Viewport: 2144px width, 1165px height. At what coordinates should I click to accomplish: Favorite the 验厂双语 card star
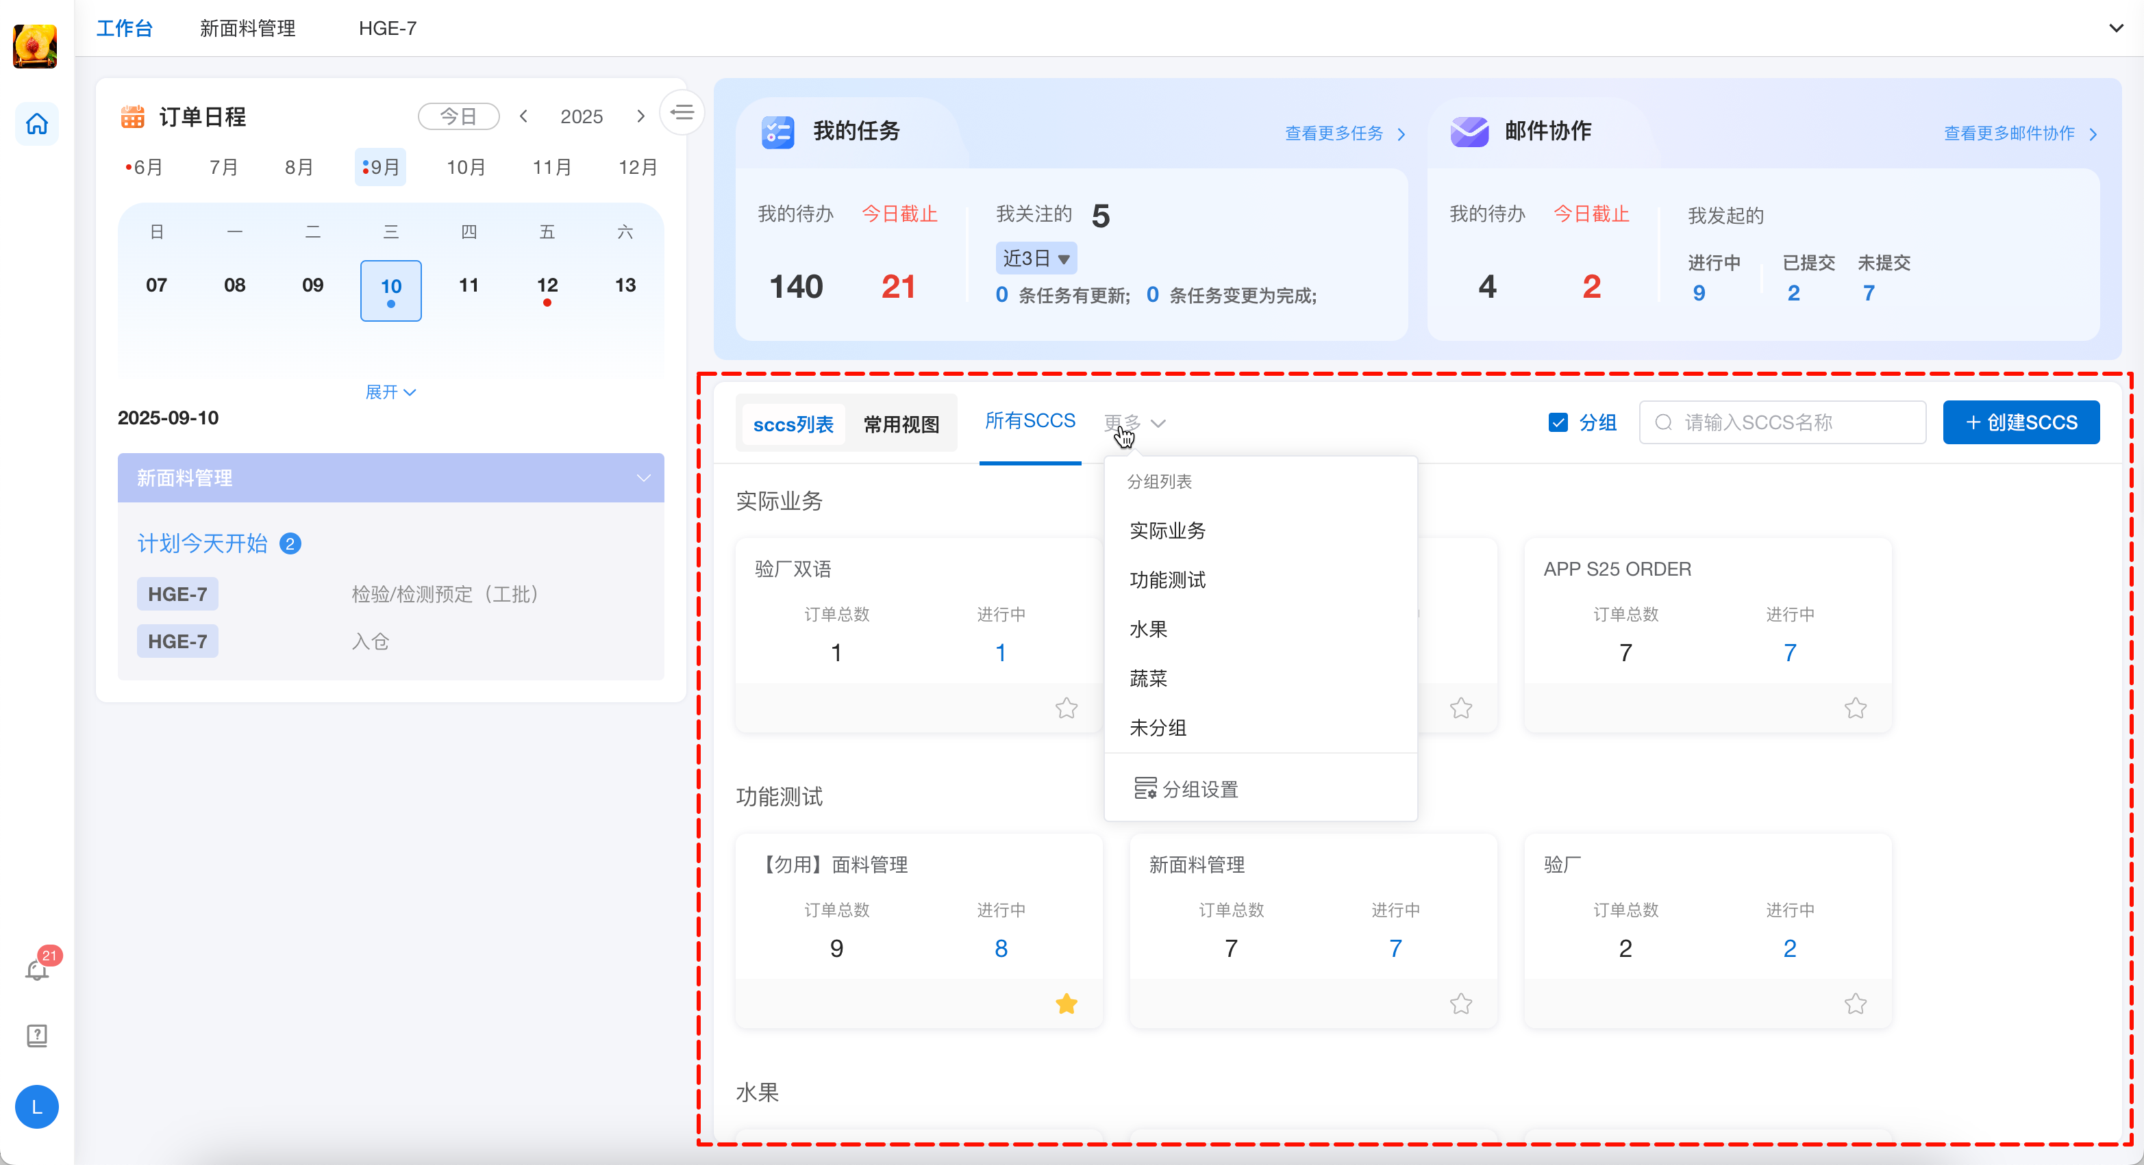(x=1066, y=708)
